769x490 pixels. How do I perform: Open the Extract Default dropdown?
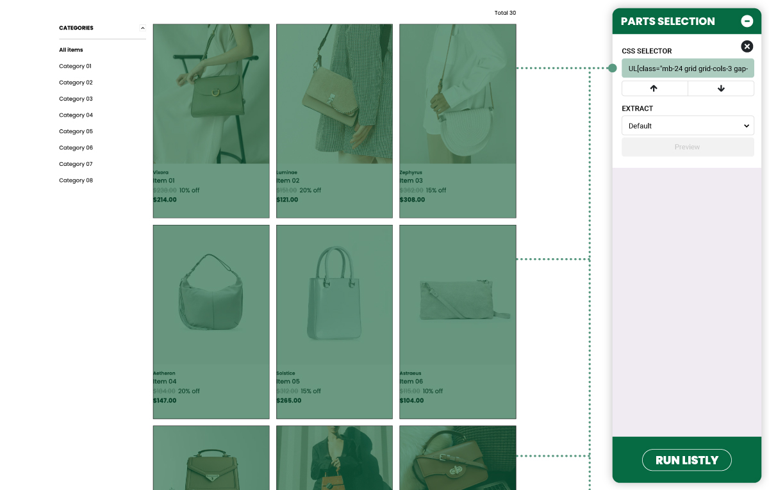[688, 126]
